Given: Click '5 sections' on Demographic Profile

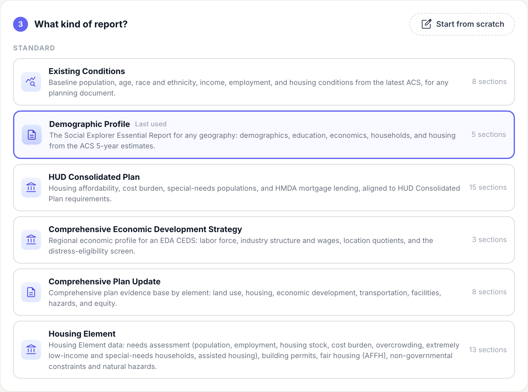Looking at the screenshot, I should [x=489, y=134].
